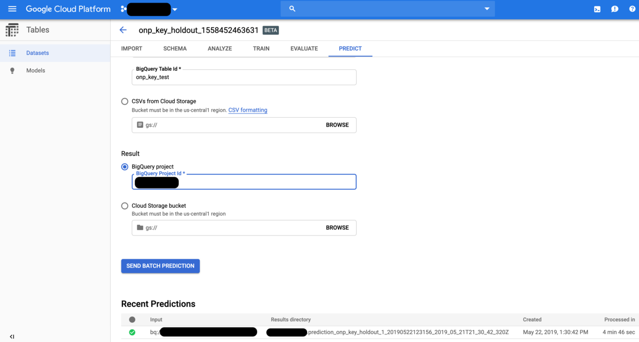Click the file icon in CSV field
Screen dimensions: 639x342
[140, 125]
